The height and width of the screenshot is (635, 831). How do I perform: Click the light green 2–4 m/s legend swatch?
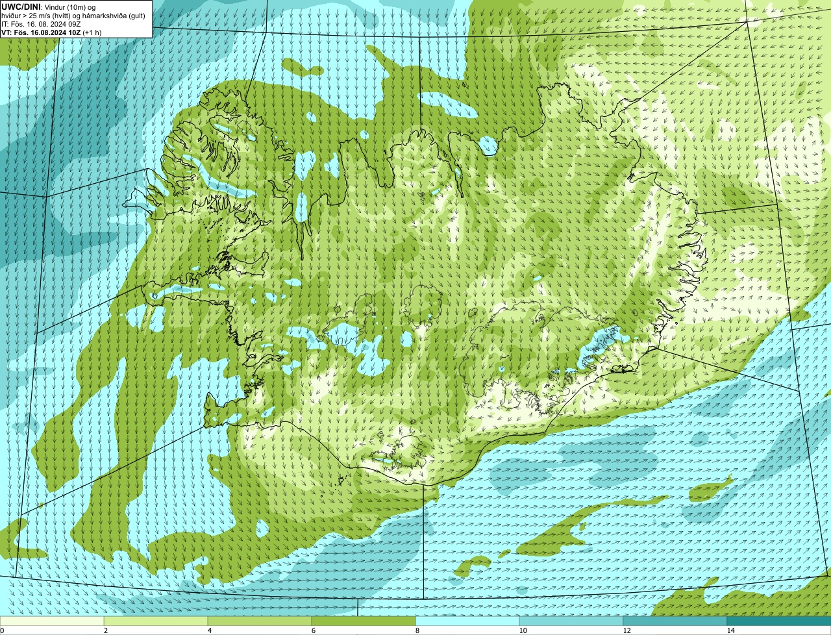click(156, 621)
